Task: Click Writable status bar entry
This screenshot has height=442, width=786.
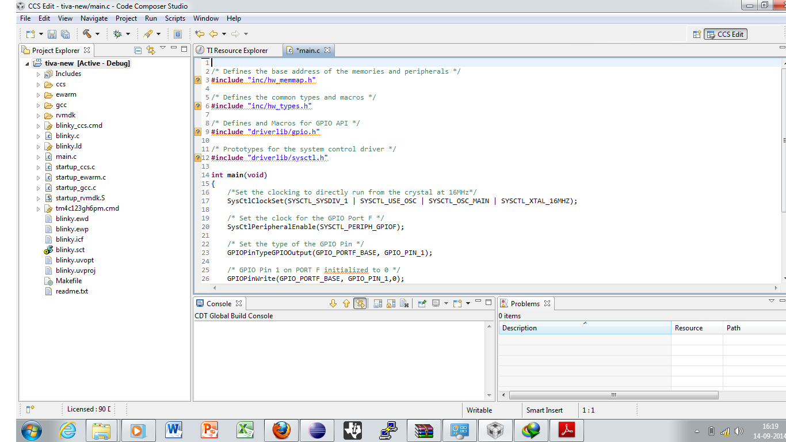Action: pos(479,410)
